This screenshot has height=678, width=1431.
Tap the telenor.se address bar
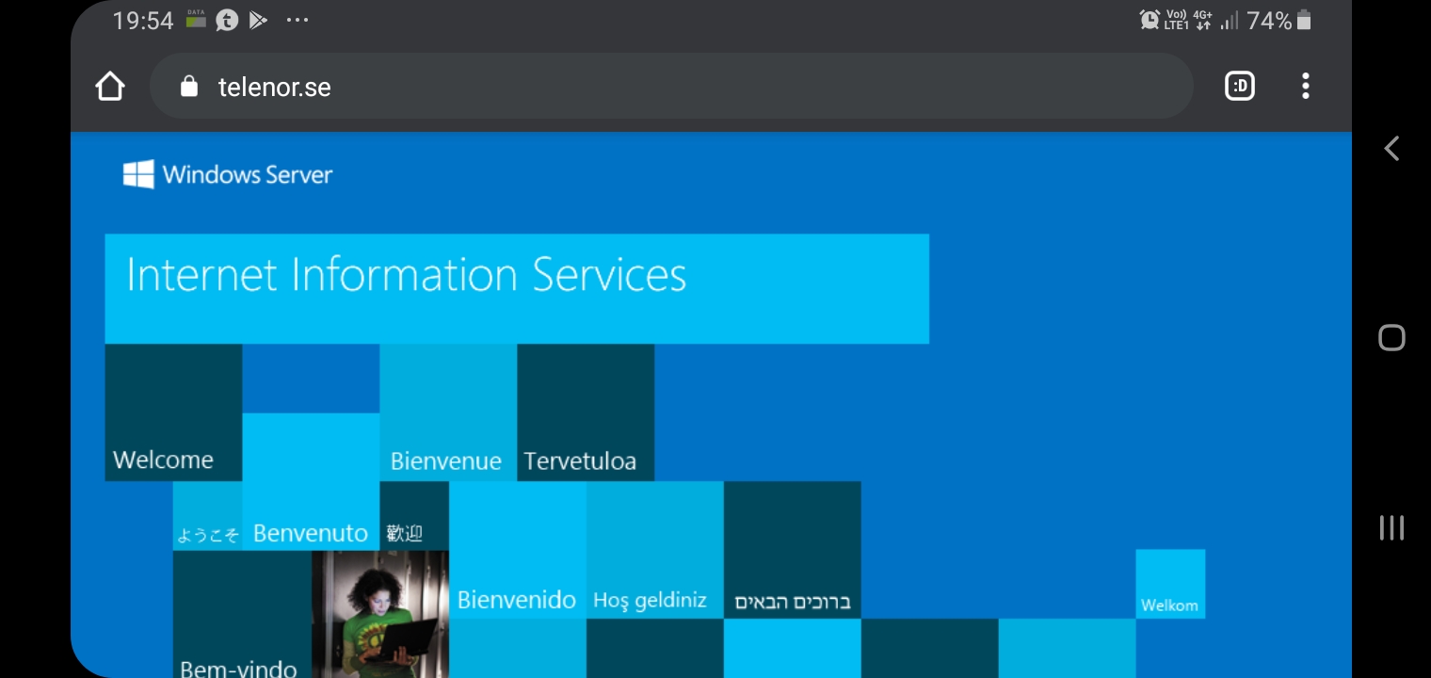pos(671,87)
